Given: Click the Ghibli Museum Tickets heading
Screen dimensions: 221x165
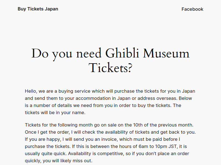Looking at the screenshot, I should point(110,61).
